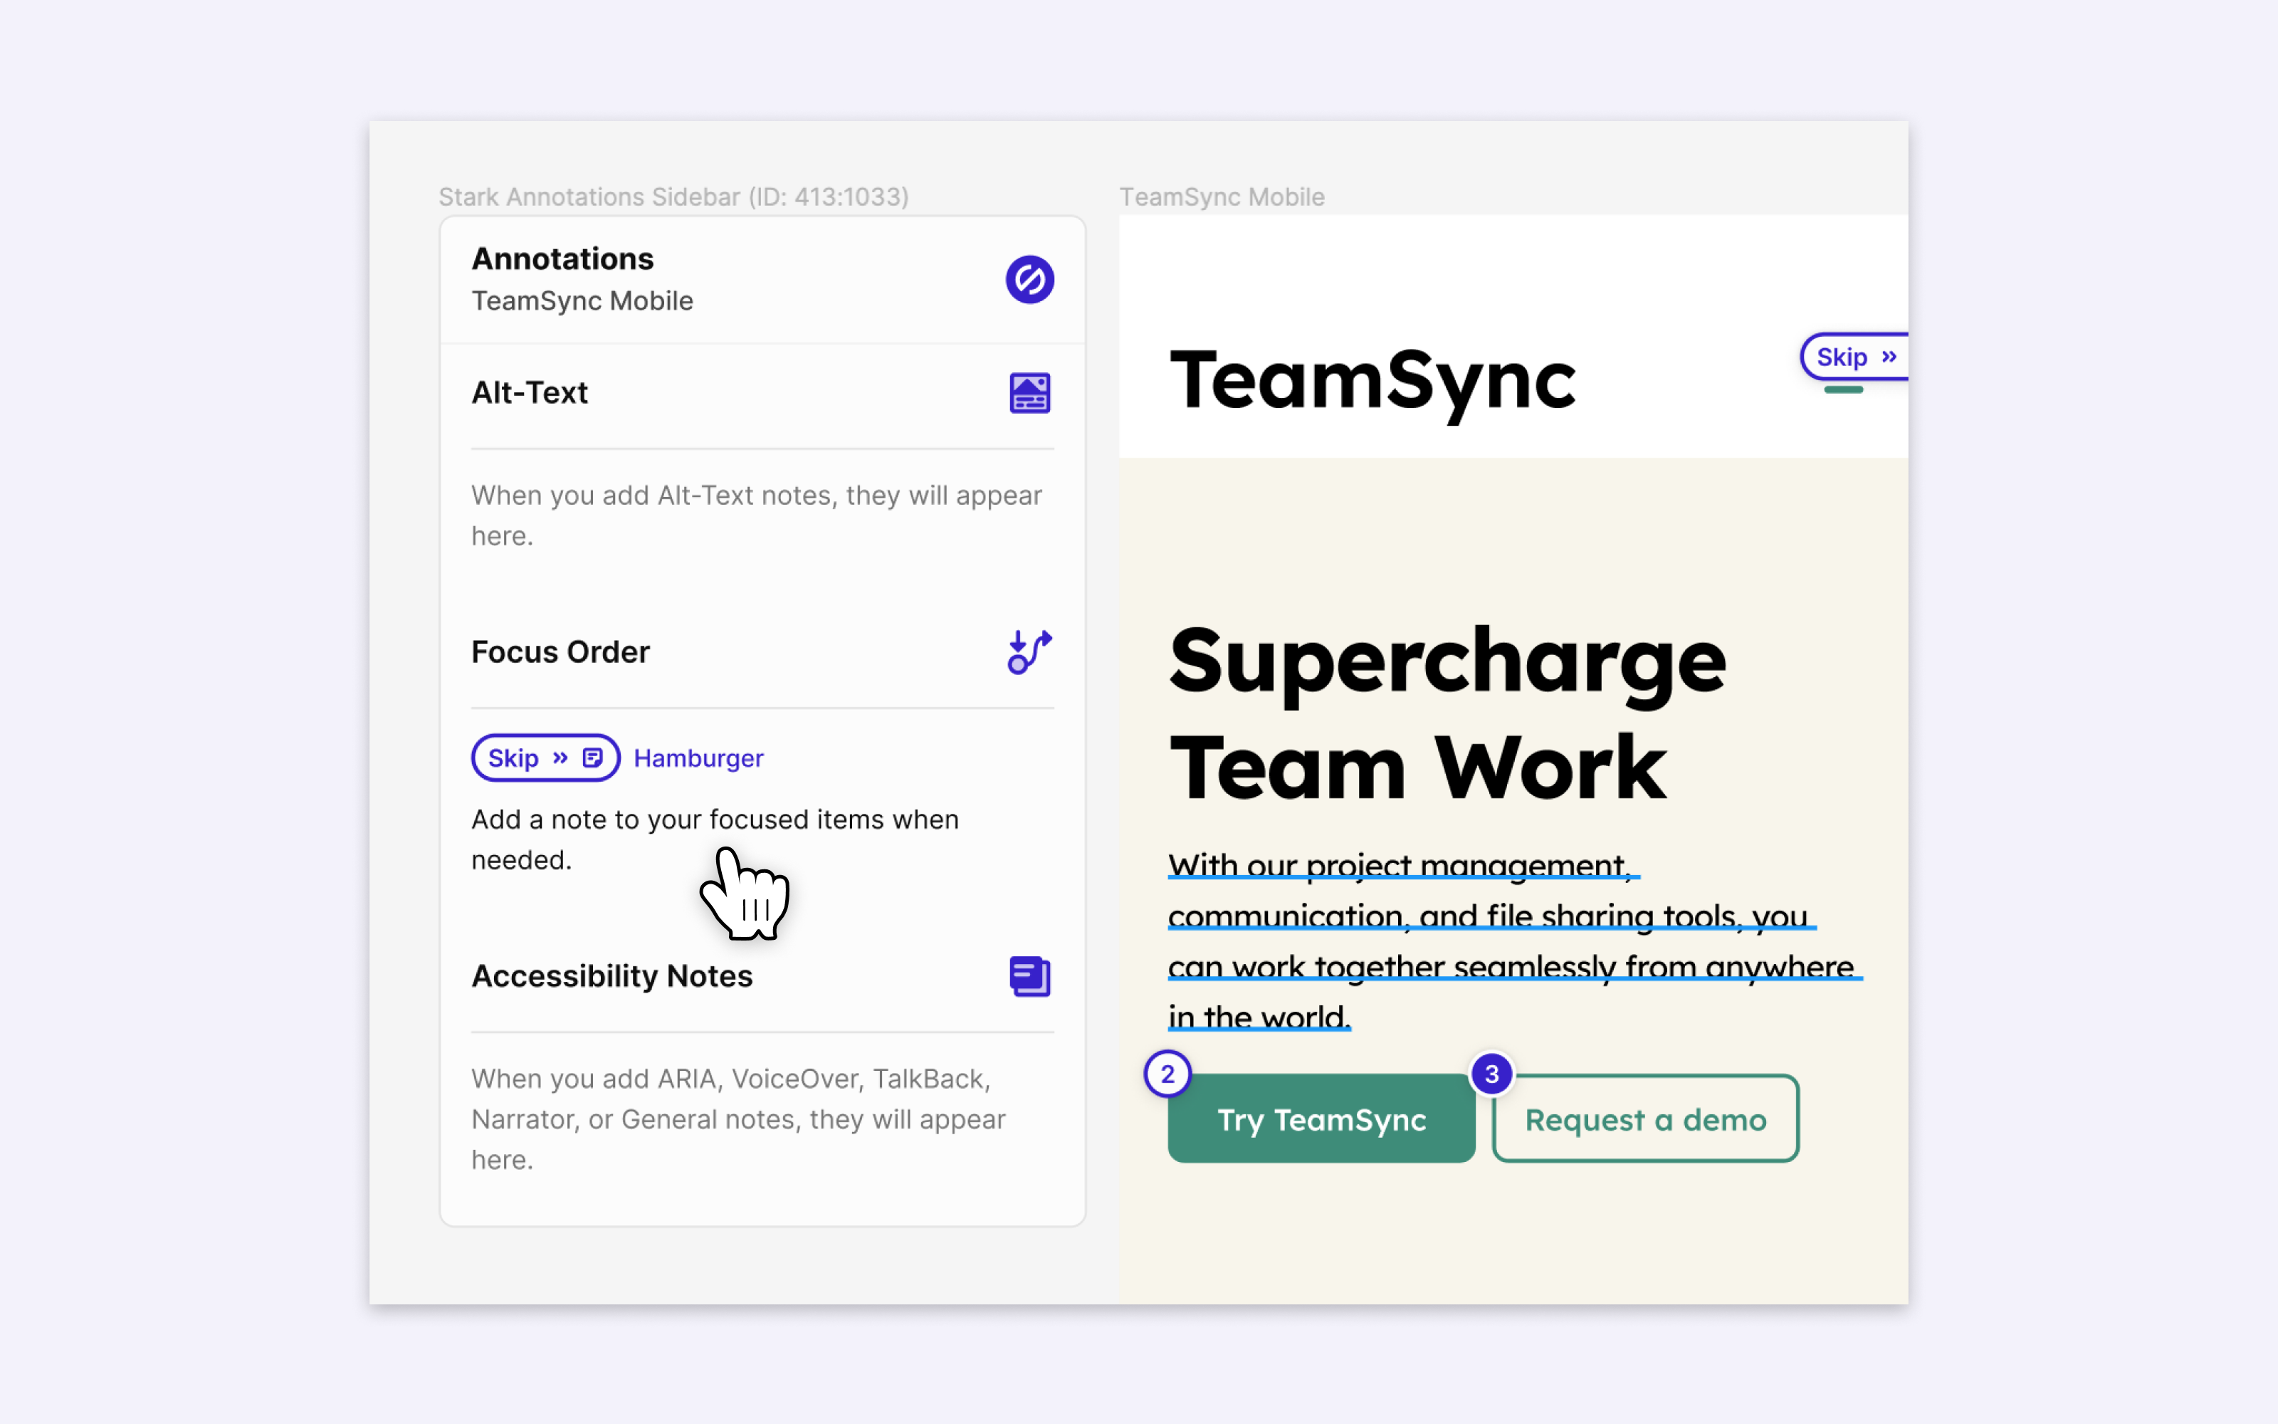Click the Alt-Text section heading
The image size is (2278, 1424).
pos(529,393)
